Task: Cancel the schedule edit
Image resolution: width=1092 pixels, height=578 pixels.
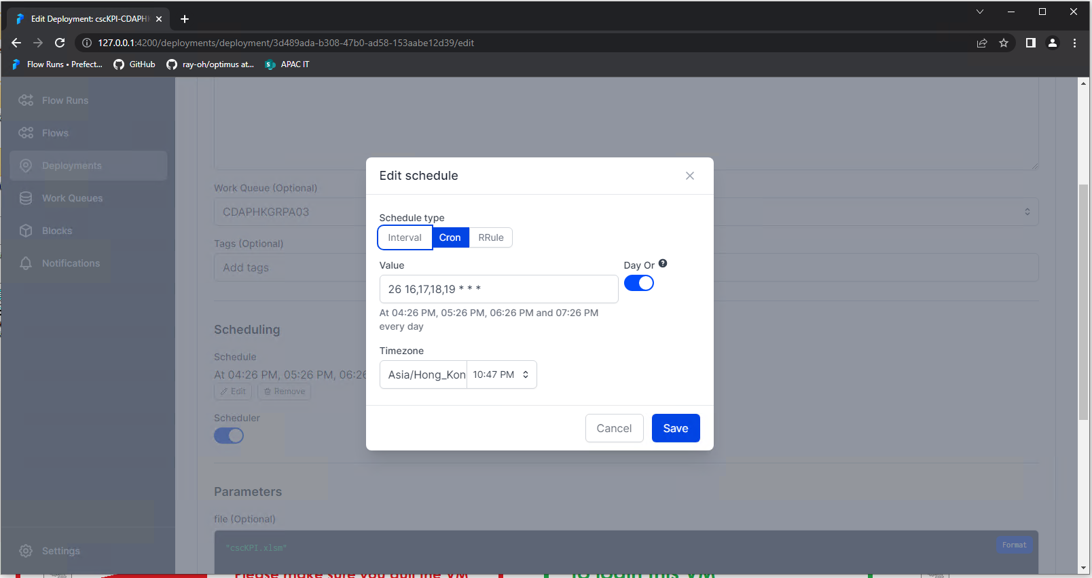Action: point(614,428)
